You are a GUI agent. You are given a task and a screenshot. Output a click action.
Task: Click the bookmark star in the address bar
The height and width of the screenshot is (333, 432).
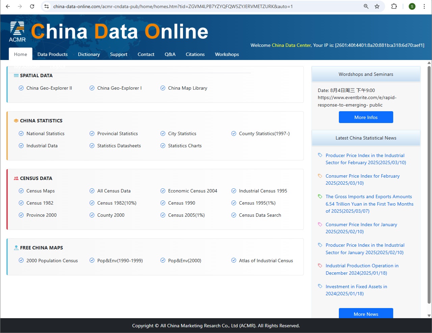377,6
